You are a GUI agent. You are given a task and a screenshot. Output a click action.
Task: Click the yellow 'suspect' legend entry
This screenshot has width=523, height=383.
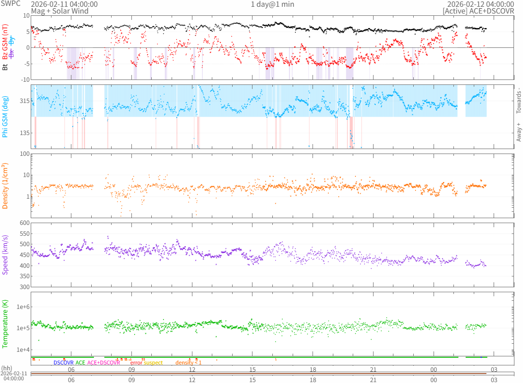(153, 363)
